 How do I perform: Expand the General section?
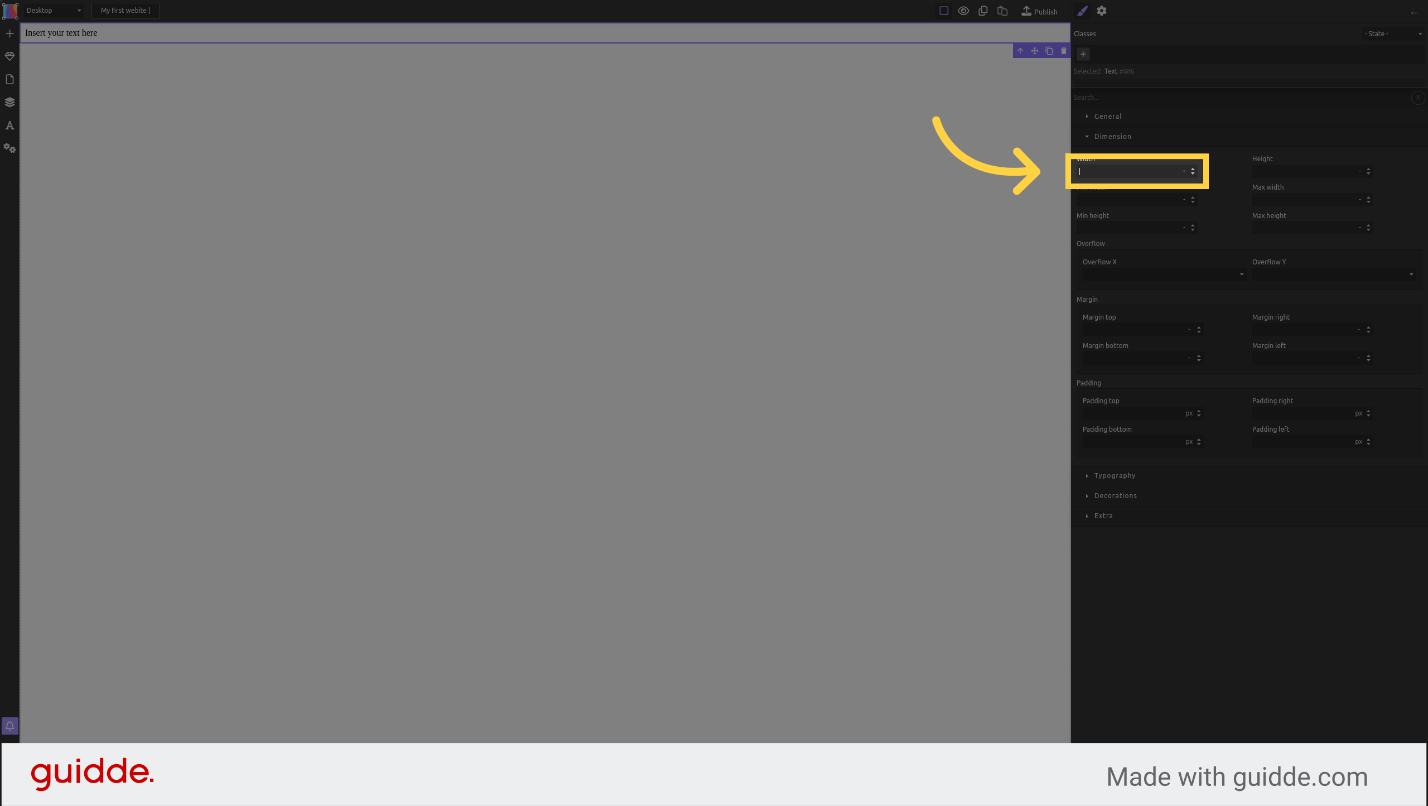point(1249,117)
